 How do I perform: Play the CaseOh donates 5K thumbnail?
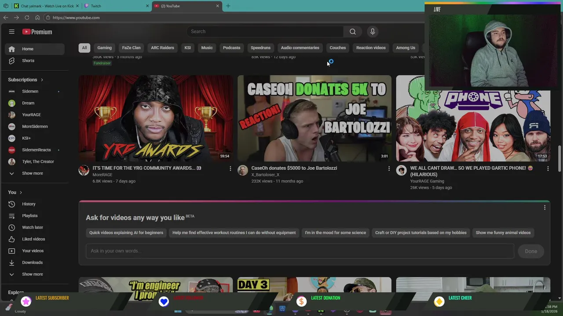(x=314, y=118)
